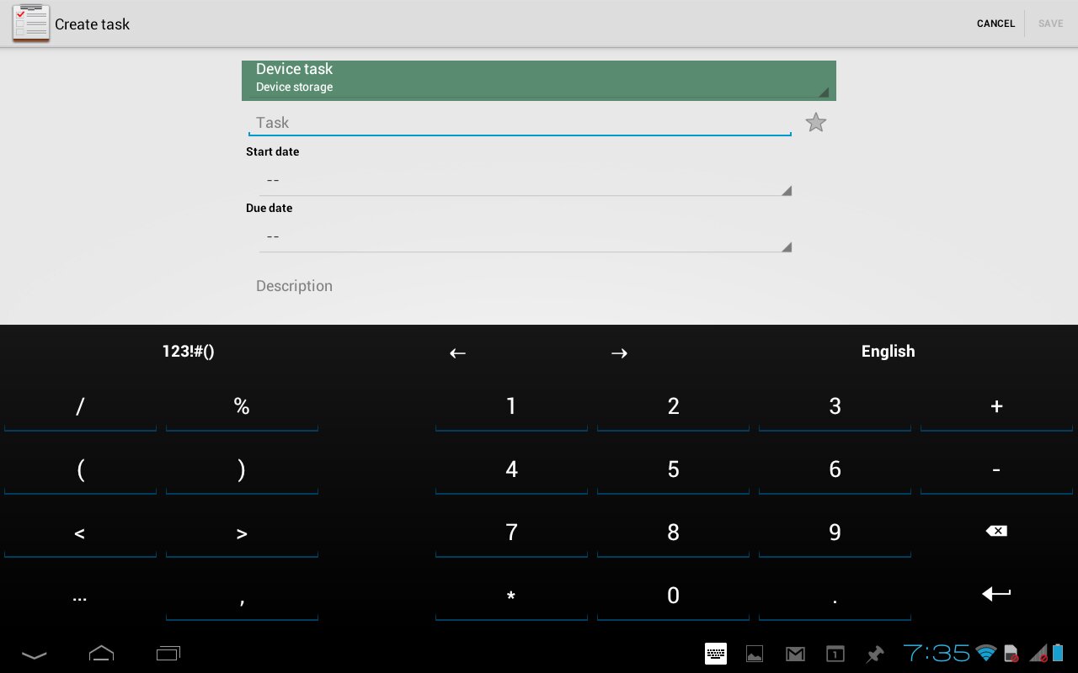Click the CANCEL button
This screenshot has width=1078, height=673.
pos(995,24)
